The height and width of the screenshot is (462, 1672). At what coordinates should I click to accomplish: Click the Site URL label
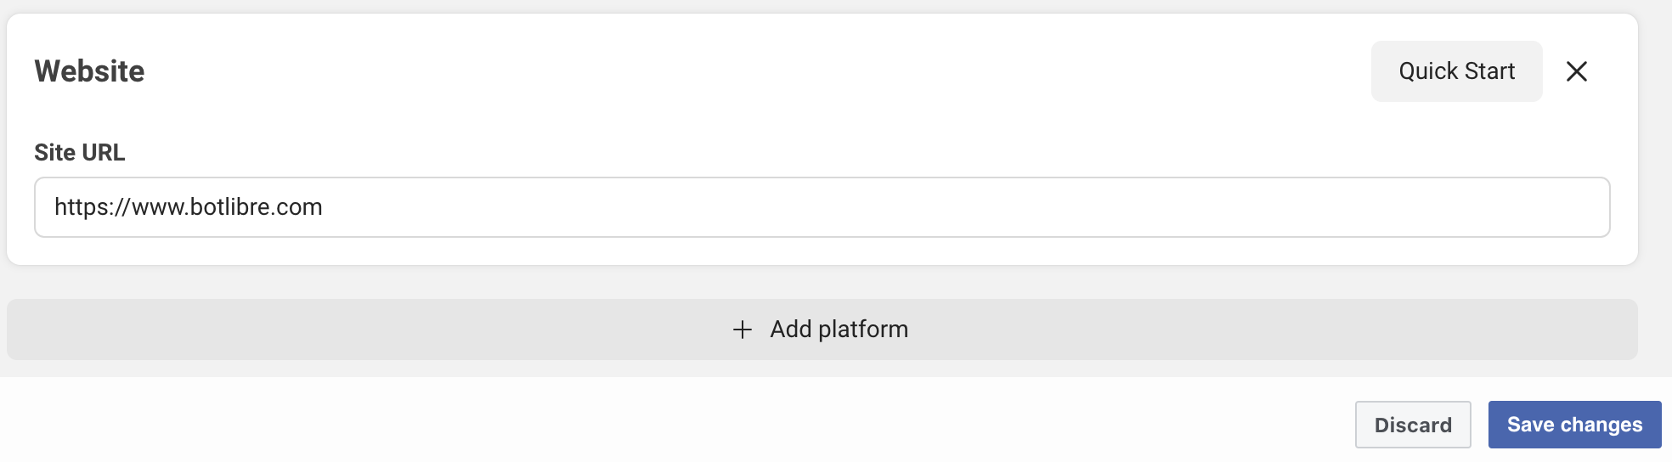(79, 153)
